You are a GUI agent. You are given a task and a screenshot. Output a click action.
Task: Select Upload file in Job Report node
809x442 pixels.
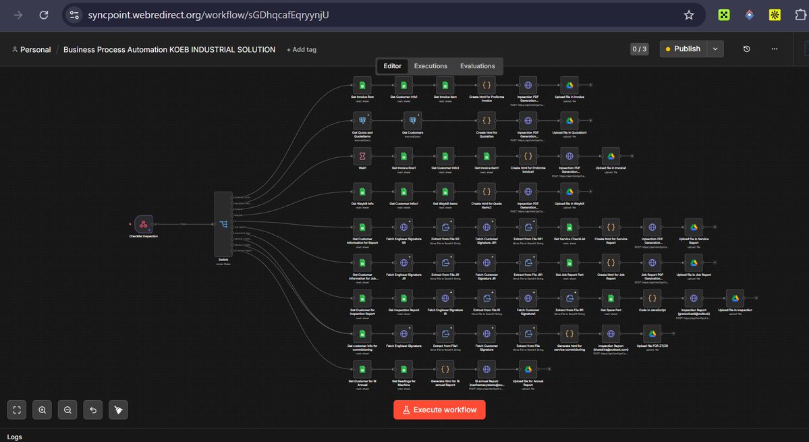point(694,263)
